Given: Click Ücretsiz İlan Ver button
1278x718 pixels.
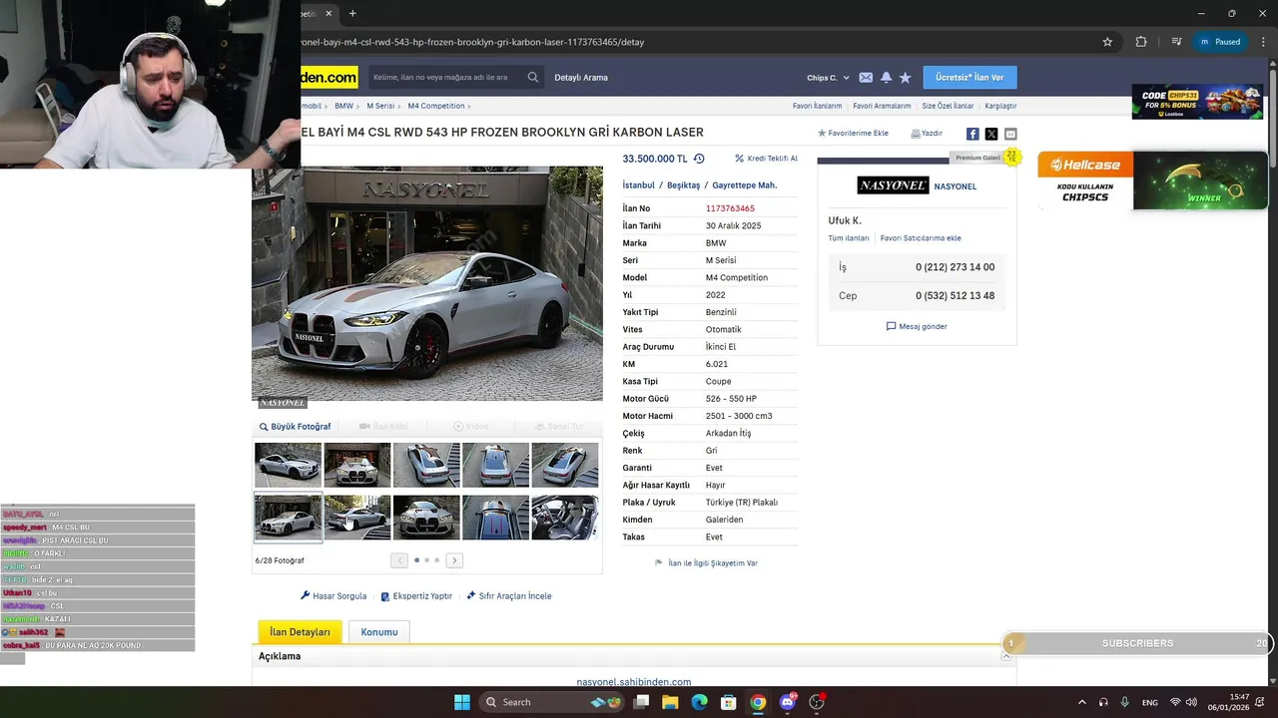Looking at the screenshot, I should (969, 78).
